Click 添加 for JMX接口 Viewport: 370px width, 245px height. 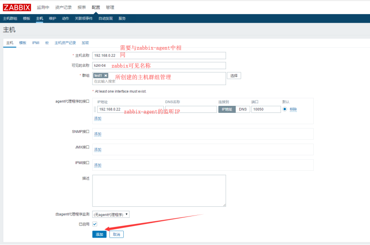click(98, 150)
